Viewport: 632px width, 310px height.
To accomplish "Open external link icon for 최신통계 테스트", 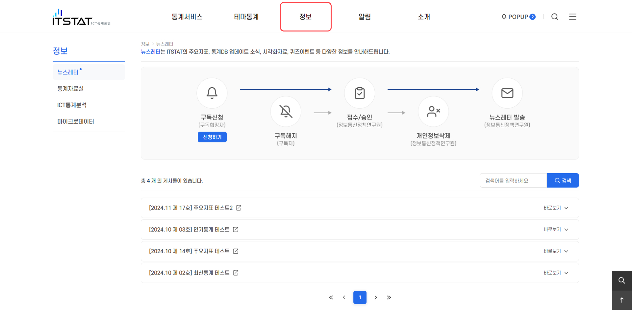I will (236, 273).
